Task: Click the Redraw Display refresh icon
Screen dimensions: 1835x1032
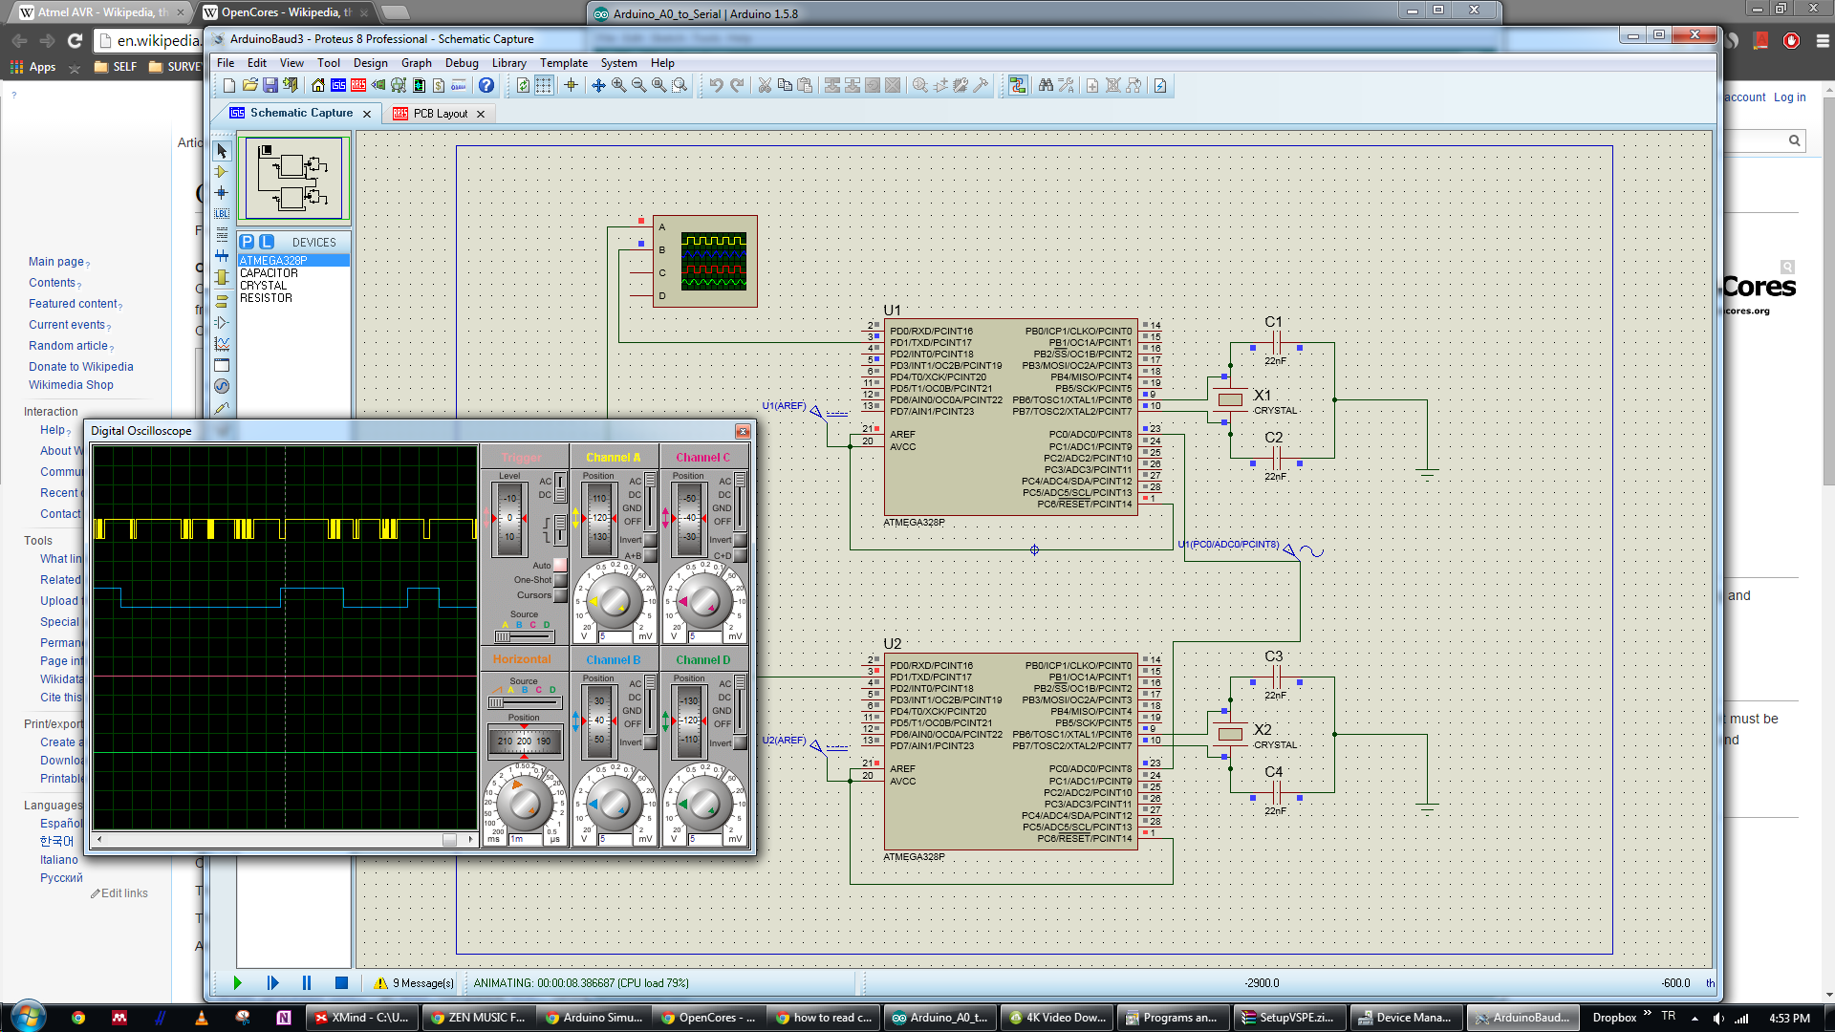Action: click(523, 86)
